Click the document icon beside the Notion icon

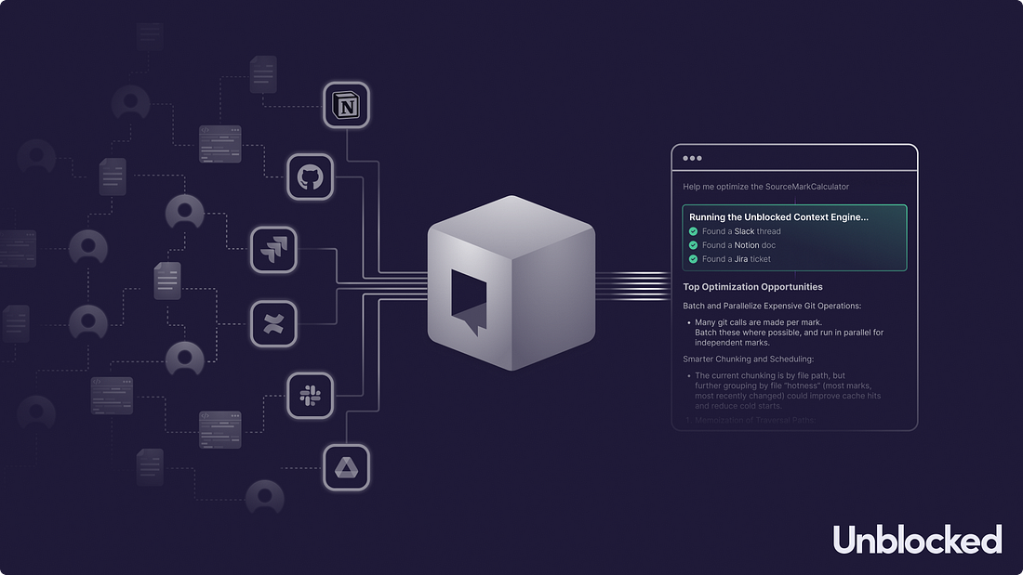point(263,74)
